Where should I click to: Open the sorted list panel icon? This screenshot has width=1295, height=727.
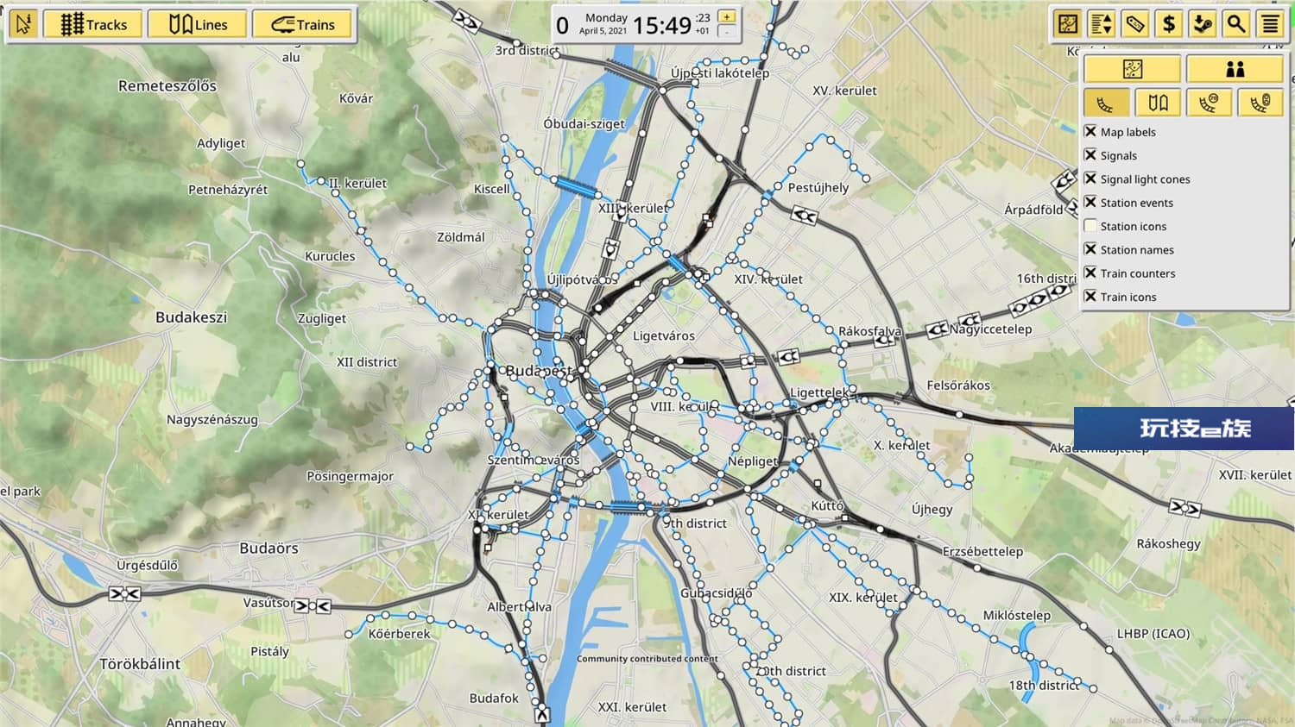1102,23
